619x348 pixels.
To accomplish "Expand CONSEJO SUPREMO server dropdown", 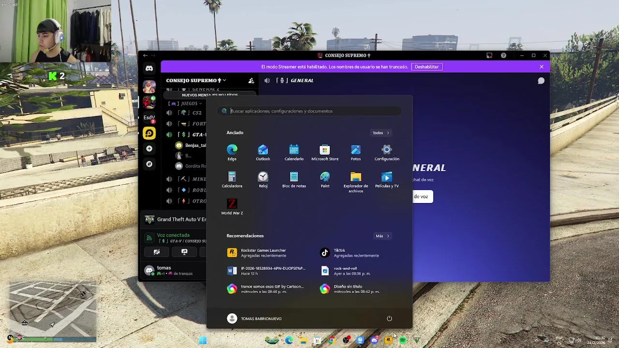I will [x=196, y=80].
